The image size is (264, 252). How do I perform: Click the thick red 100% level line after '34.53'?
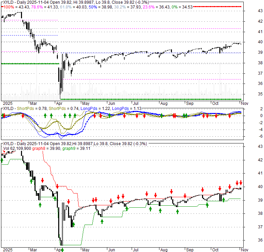217,6
